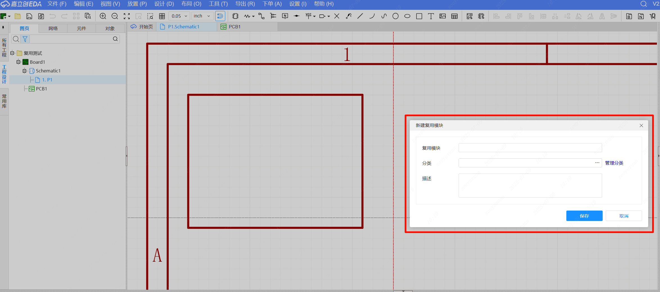Select the rectangle drawing tool
The width and height of the screenshot is (660, 292).
(419, 16)
